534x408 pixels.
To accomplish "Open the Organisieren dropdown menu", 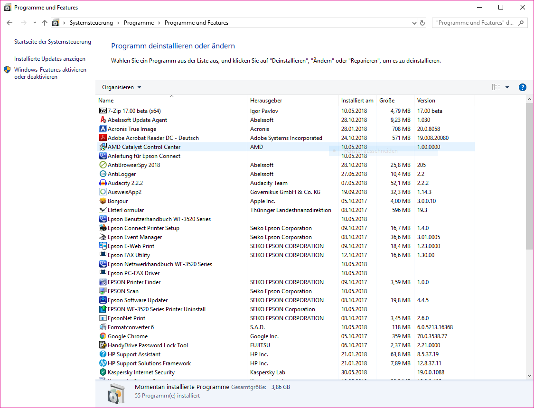I will pos(122,87).
